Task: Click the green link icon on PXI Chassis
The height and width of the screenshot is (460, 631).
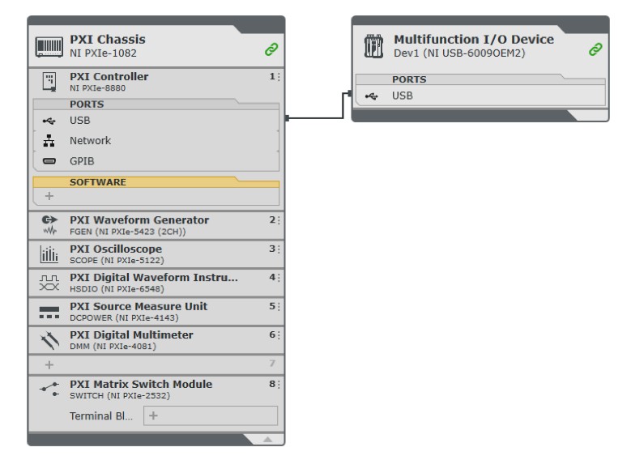Action: (271, 49)
